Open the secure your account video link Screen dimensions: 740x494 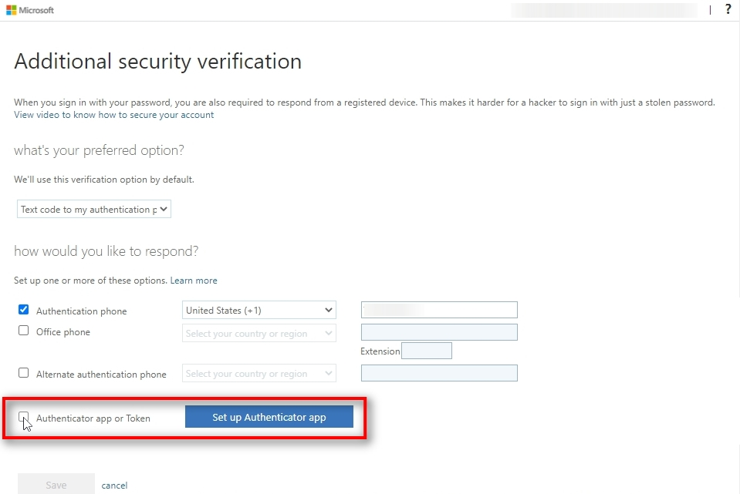113,115
